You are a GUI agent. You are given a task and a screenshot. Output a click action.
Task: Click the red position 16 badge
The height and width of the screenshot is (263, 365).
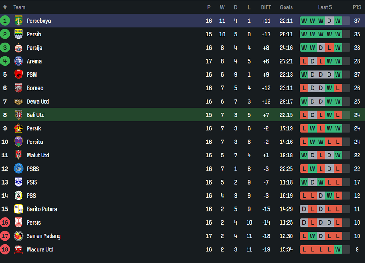[5, 222]
